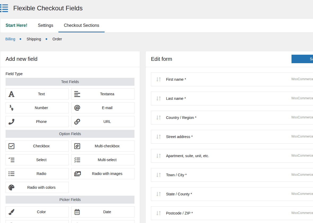313x223 pixels.
Task: Open the Billing section link
Action: (10, 39)
